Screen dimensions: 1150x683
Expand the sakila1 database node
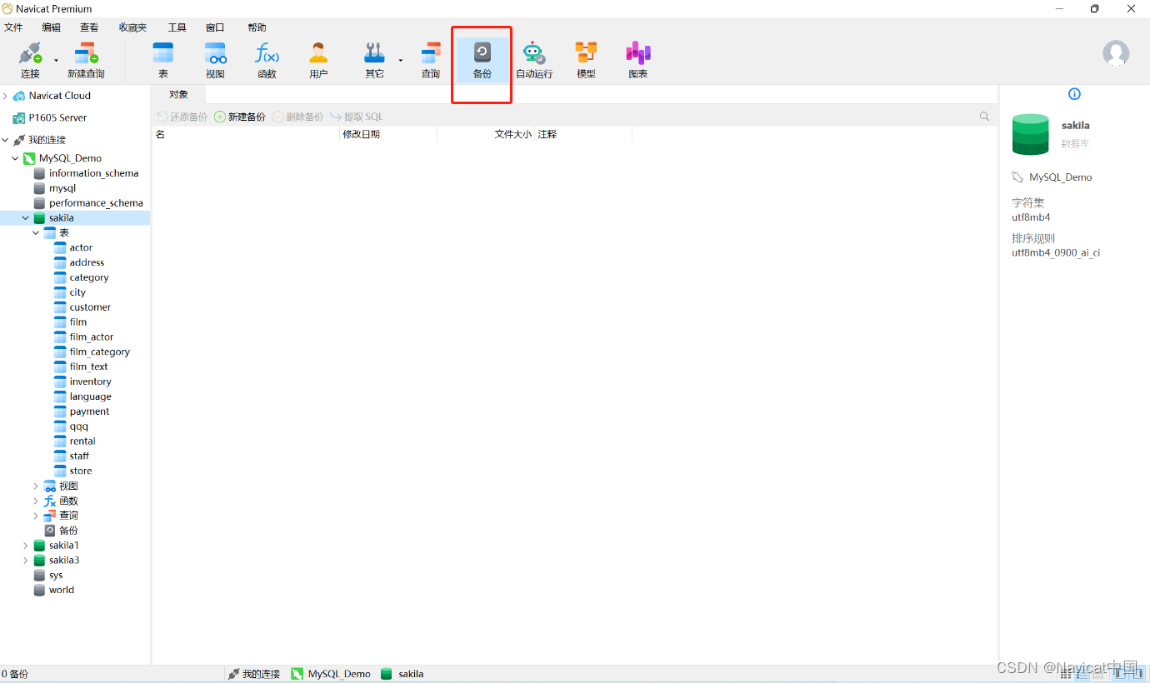click(26, 546)
